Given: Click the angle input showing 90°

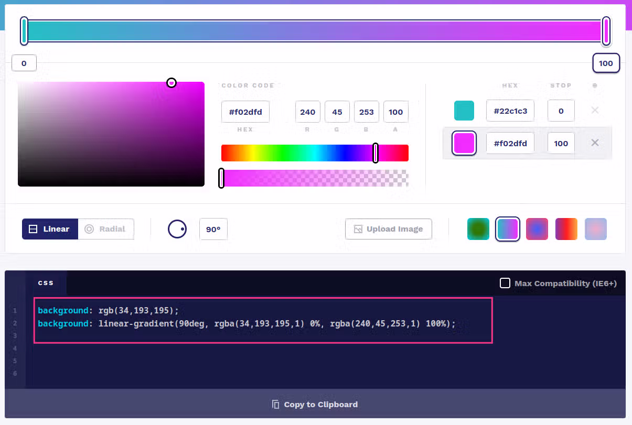Looking at the screenshot, I should 213,229.
